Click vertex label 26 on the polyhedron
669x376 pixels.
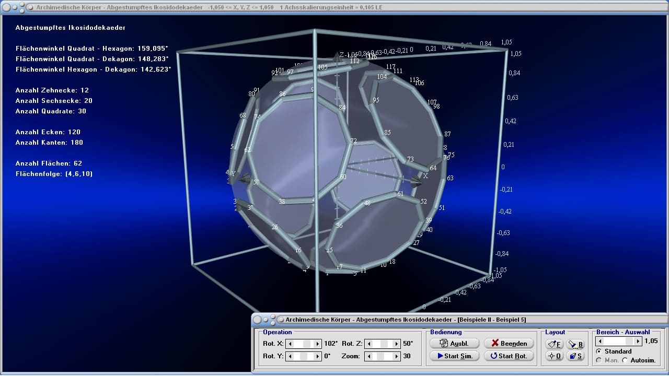[275, 227]
